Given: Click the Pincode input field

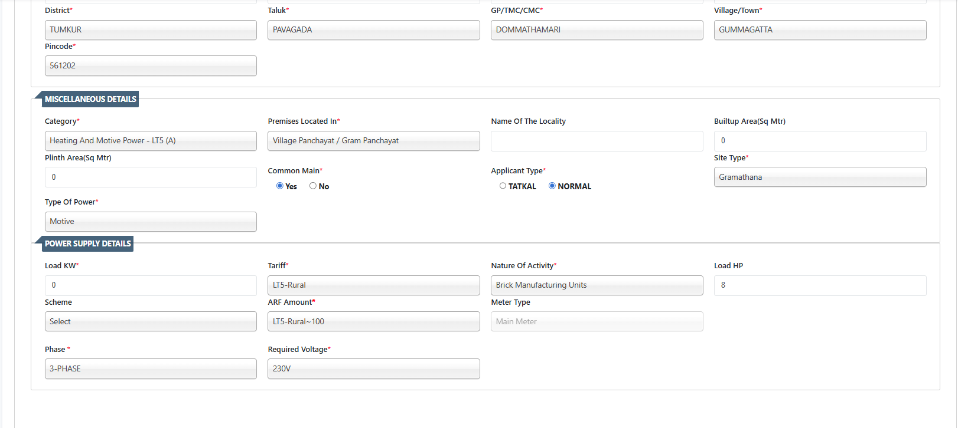Looking at the screenshot, I should click(x=151, y=66).
